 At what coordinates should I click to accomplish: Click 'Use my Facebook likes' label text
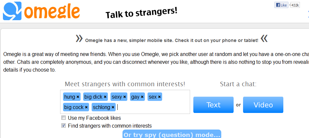coord(95,118)
